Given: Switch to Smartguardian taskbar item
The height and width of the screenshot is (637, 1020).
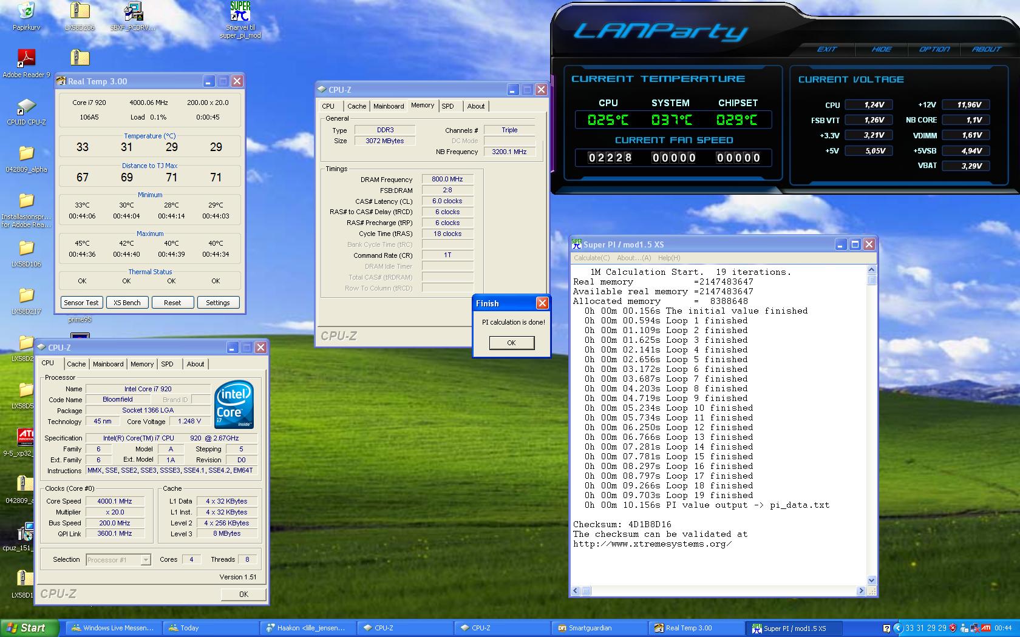Looking at the screenshot, I should tap(599, 628).
